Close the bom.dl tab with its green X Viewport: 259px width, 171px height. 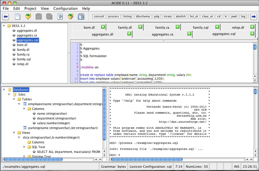pos(103,27)
